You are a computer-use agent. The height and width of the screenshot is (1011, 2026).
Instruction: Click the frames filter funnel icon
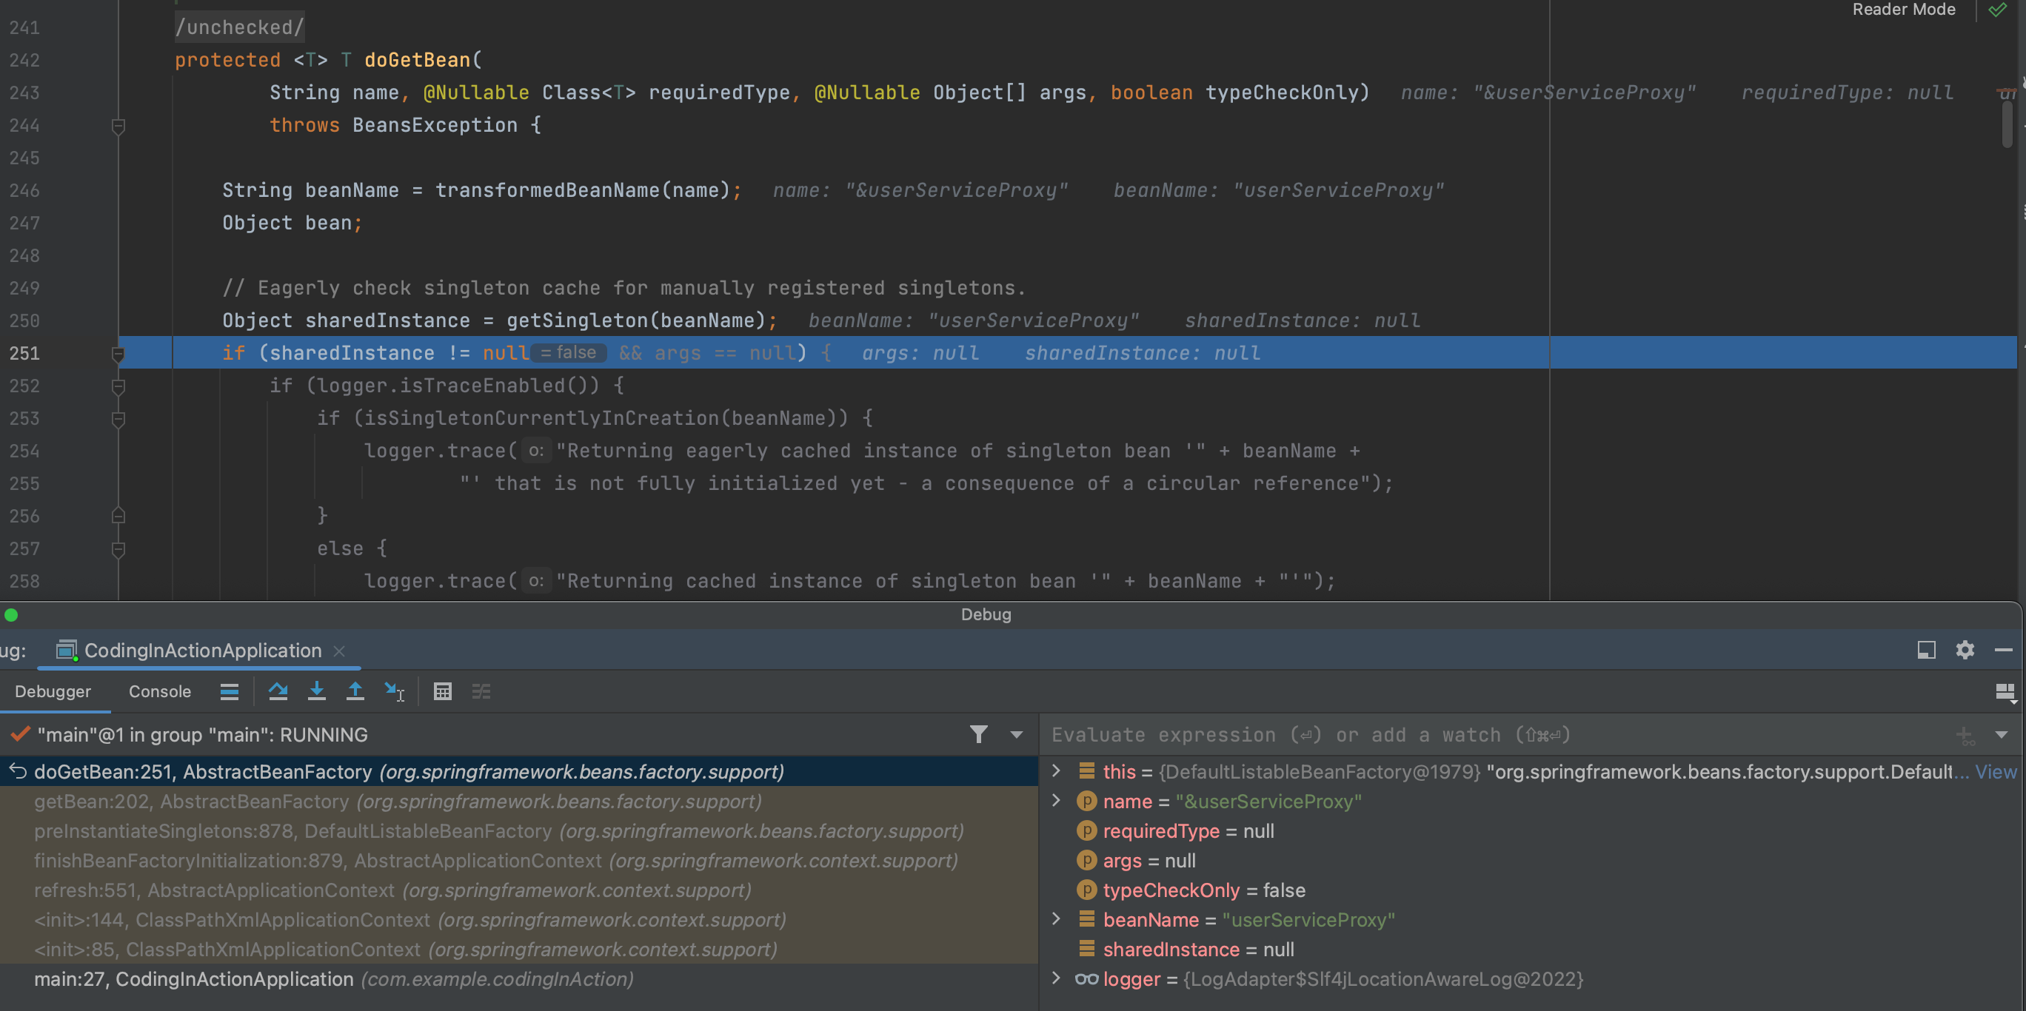(x=978, y=734)
